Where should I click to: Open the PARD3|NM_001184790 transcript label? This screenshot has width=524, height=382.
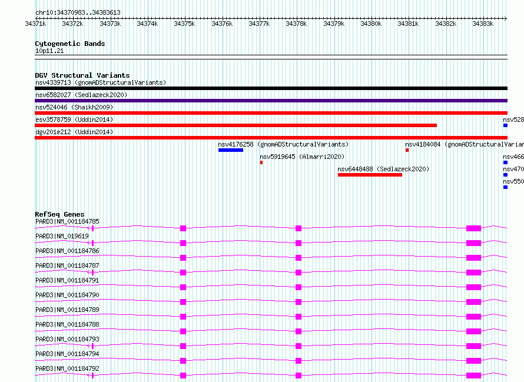pyautogui.click(x=67, y=295)
